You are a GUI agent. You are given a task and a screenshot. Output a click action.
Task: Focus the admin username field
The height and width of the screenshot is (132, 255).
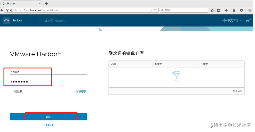point(48,72)
